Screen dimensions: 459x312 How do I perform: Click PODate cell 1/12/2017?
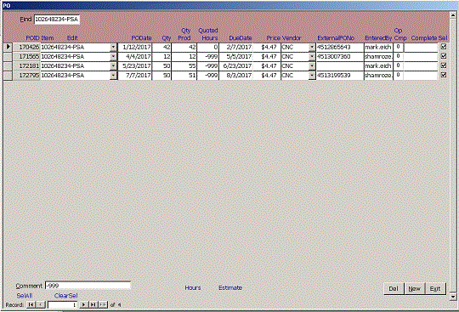click(x=135, y=47)
